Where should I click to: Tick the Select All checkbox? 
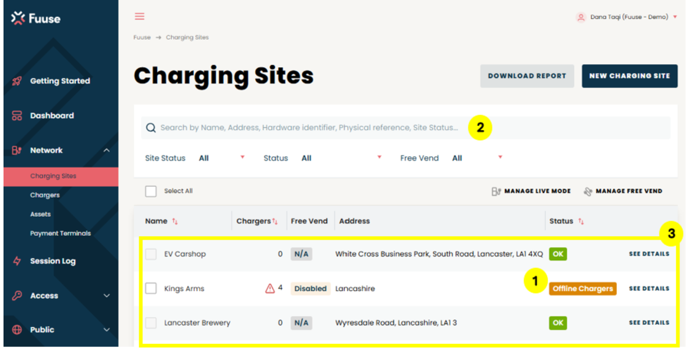[x=151, y=191]
